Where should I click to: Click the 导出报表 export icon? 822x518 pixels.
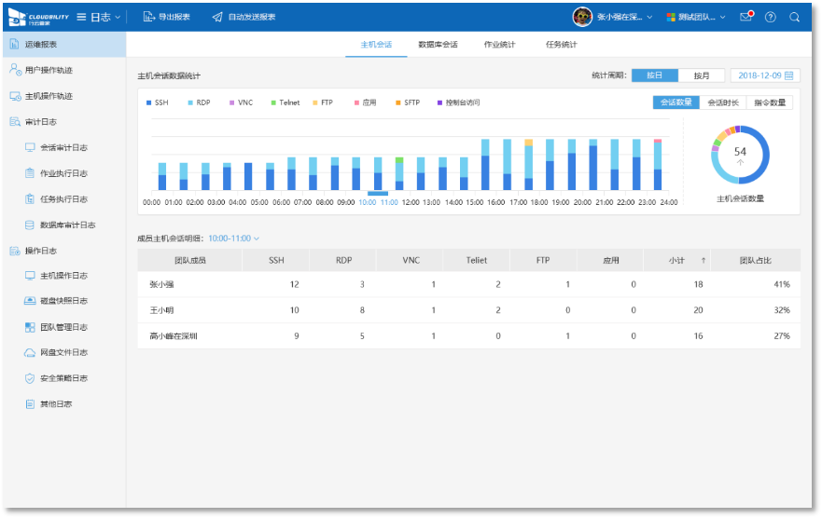(x=147, y=17)
